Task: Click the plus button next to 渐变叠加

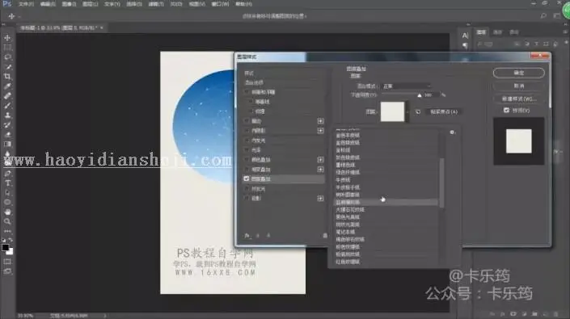Action: [x=320, y=170]
